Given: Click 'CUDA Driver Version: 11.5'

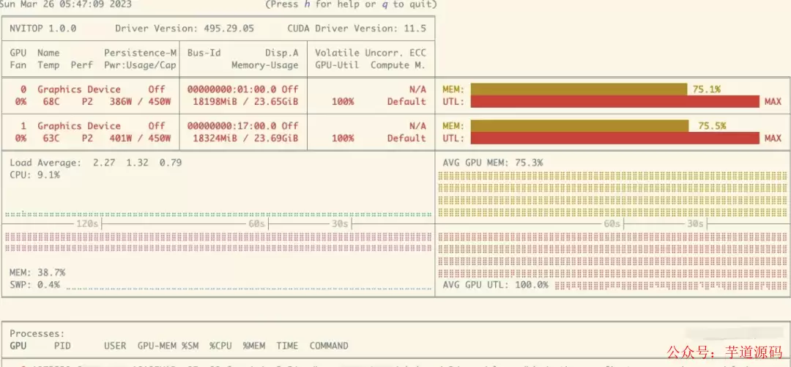Looking at the screenshot, I should click(357, 29).
